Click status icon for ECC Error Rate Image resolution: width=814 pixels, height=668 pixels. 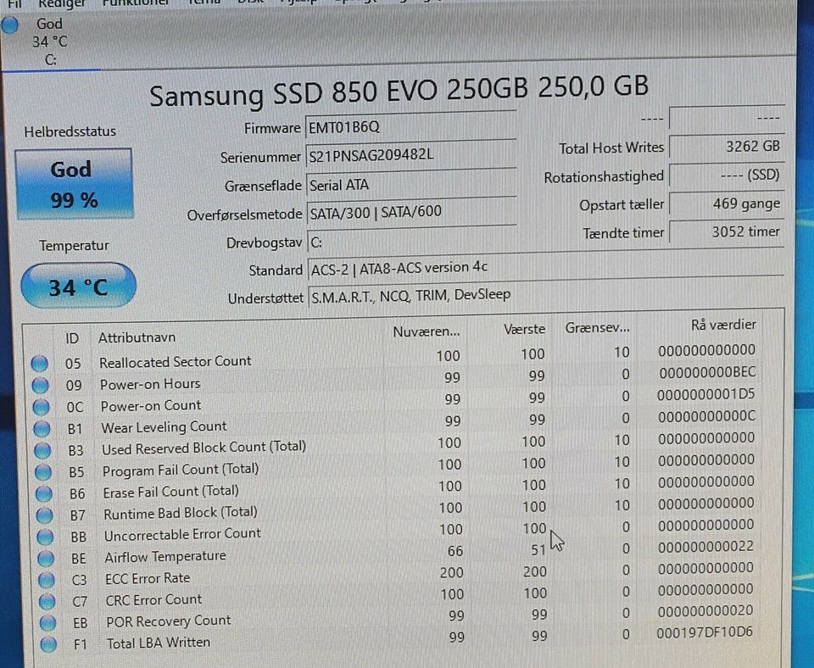[x=46, y=580]
